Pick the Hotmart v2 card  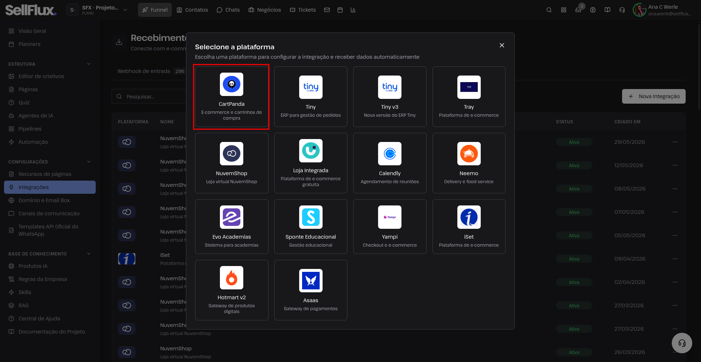(232, 290)
